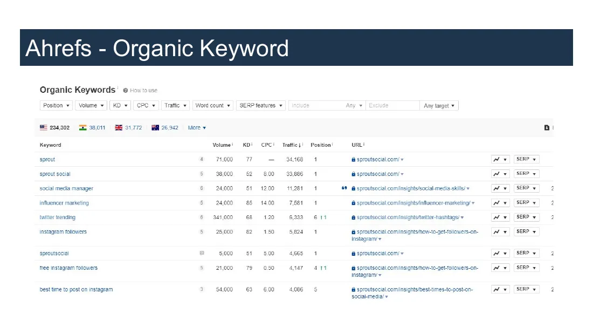Click SERP features badge 4 in 'sprout' row

(x=202, y=159)
